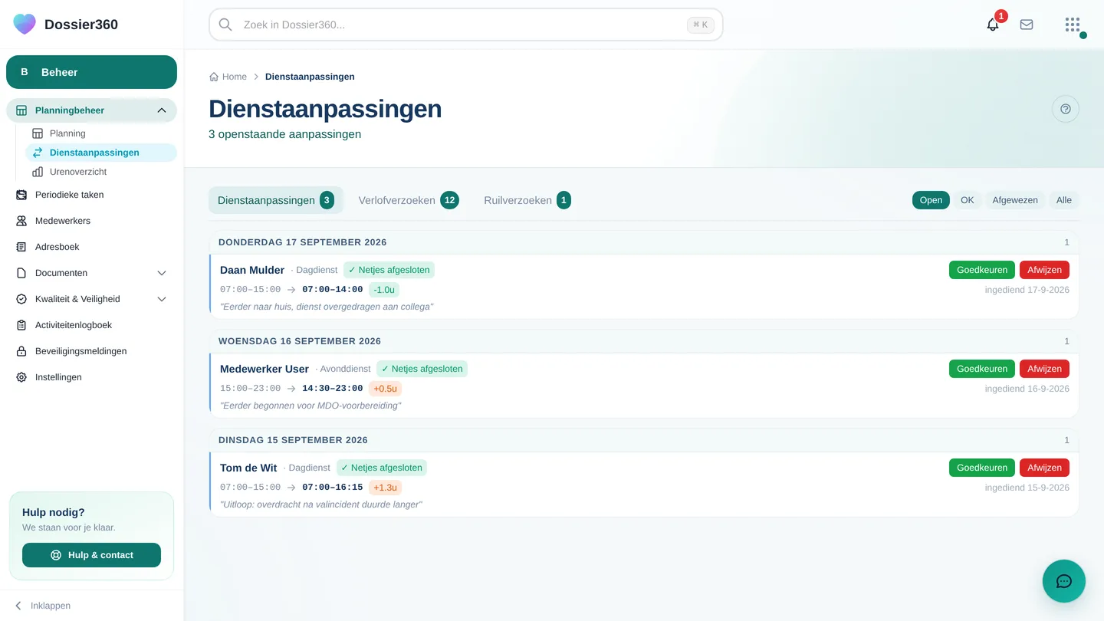Expand the Documenten menu chevron
Image resolution: width=1104 pixels, height=621 pixels.
pyautogui.click(x=162, y=273)
